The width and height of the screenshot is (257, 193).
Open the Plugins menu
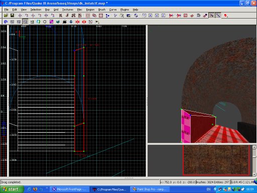[124, 10]
